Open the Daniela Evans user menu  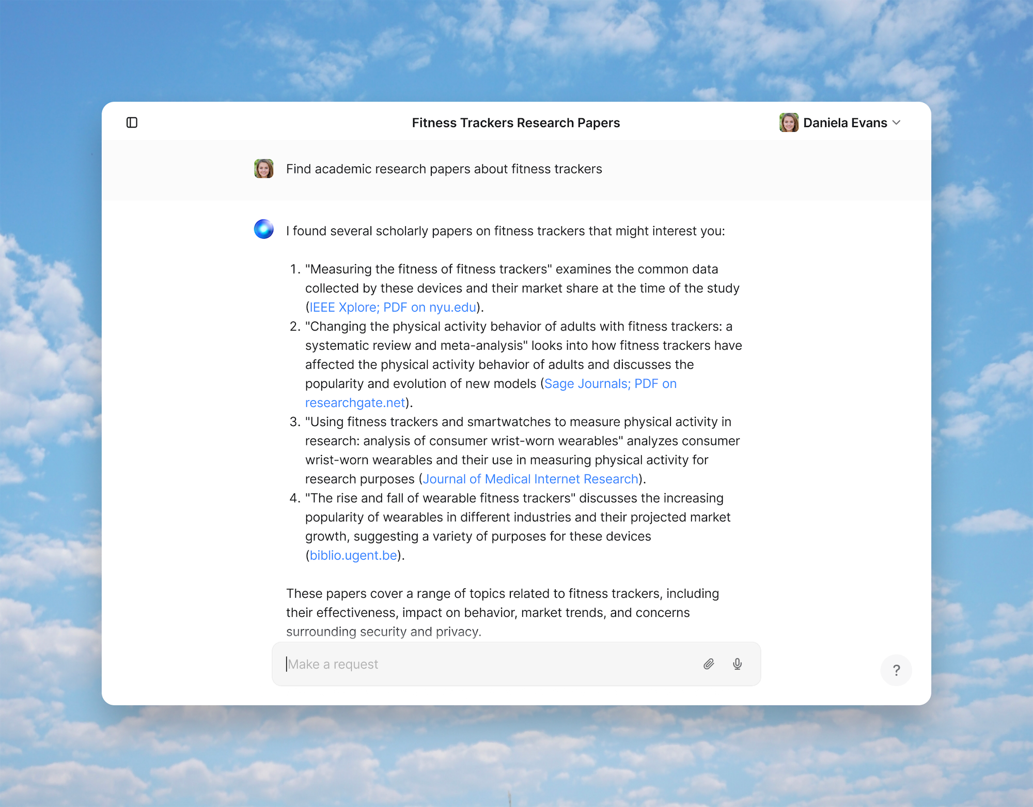[845, 122]
